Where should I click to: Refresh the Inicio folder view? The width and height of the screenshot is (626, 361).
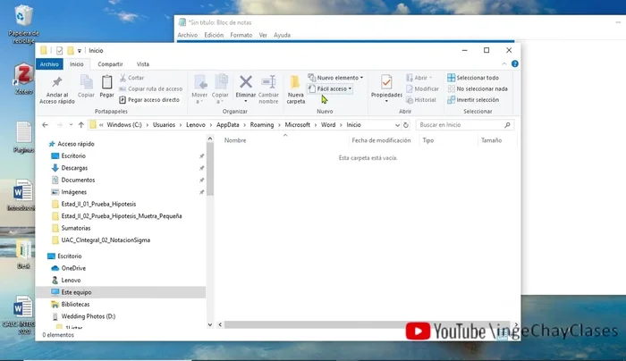tap(406, 125)
